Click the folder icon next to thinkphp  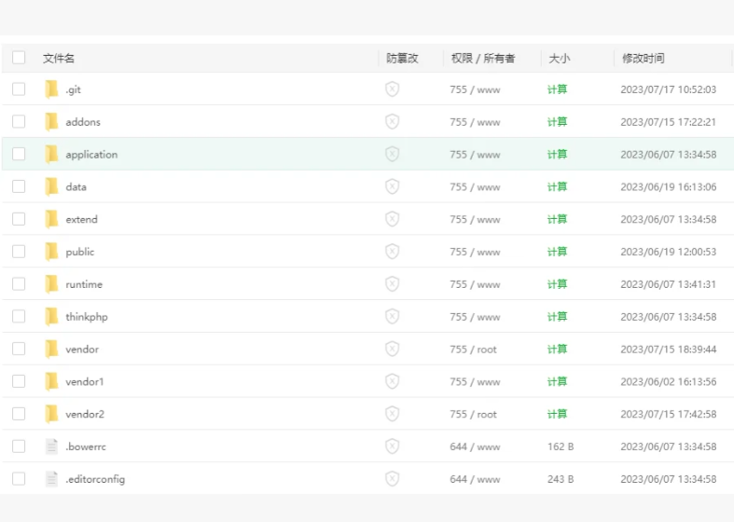pyautogui.click(x=51, y=317)
